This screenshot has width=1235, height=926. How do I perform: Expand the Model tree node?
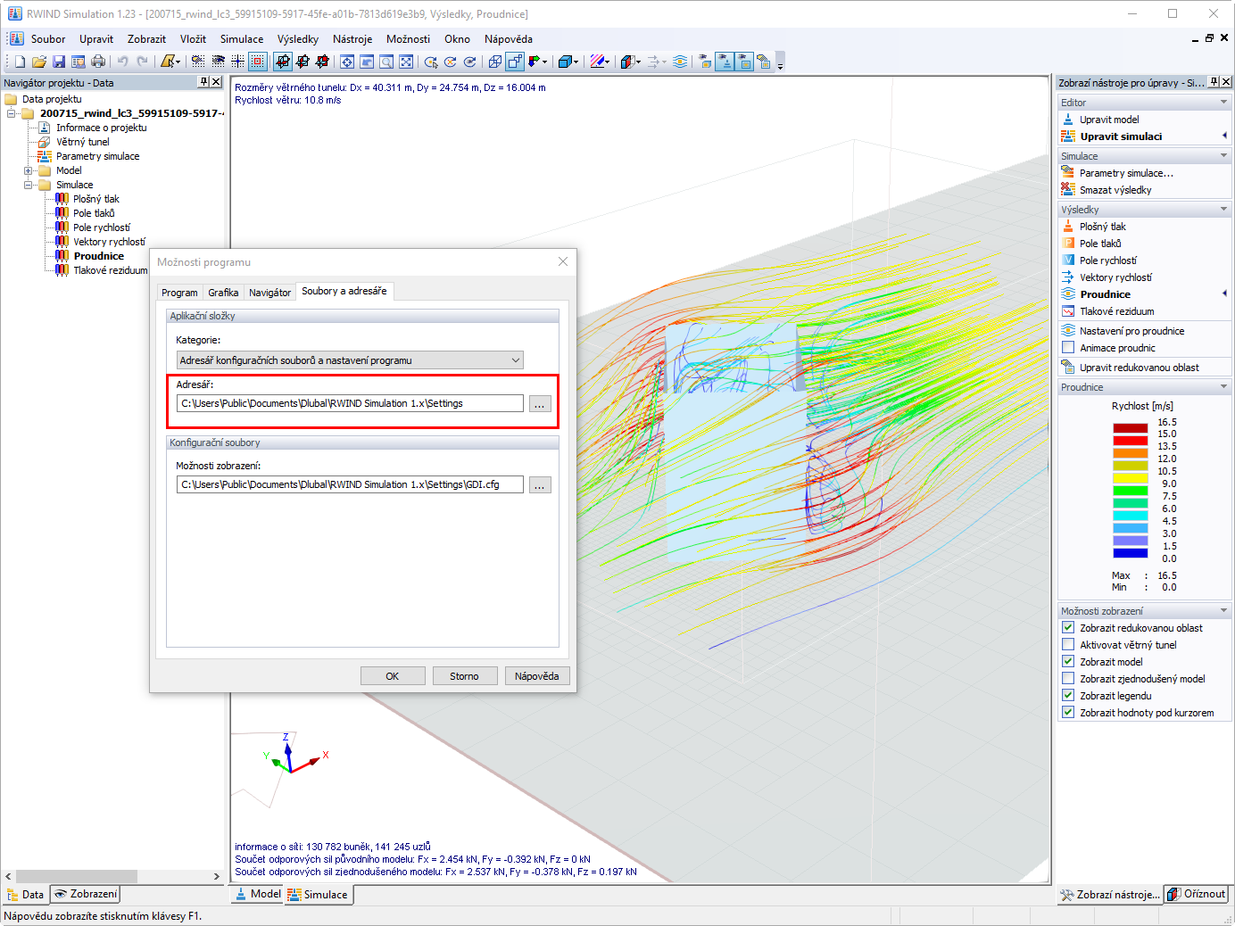click(29, 170)
